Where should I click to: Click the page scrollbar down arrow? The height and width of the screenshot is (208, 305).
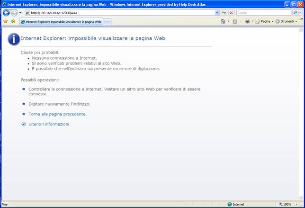301,198
